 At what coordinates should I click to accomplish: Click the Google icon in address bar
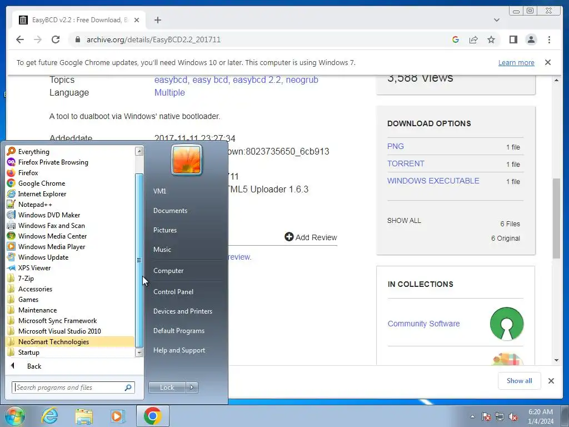click(456, 39)
